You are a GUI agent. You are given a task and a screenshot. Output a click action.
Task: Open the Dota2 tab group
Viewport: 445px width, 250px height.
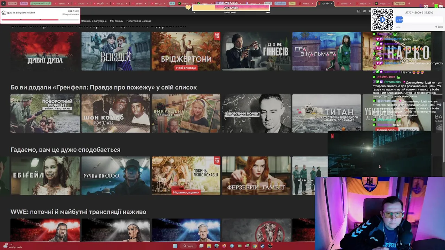pyautogui.click(x=268, y=3)
